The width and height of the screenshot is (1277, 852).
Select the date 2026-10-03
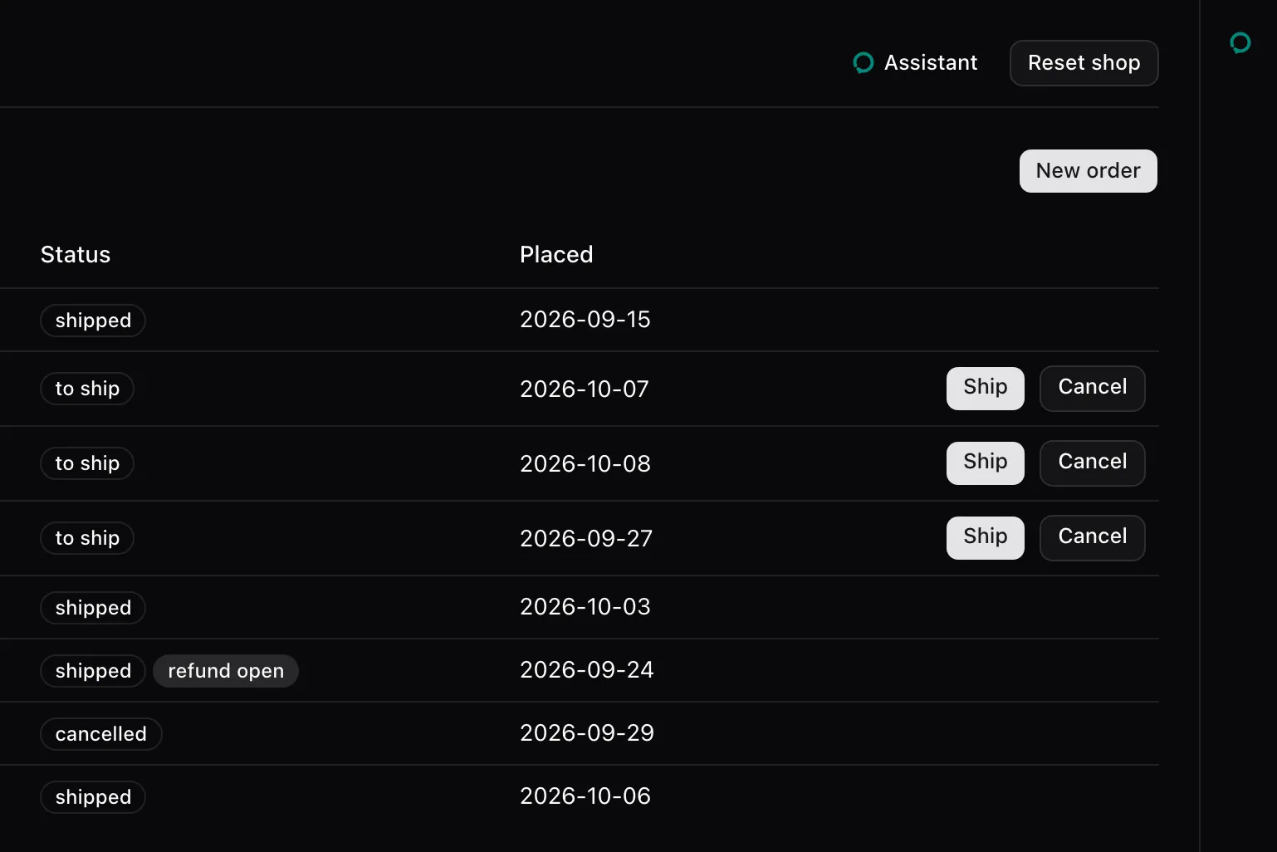[x=585, y=607]
